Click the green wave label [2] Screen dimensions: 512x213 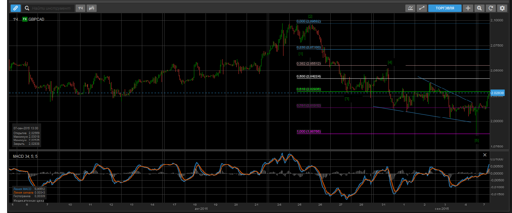pyautogui.click(x=310, y=16)
